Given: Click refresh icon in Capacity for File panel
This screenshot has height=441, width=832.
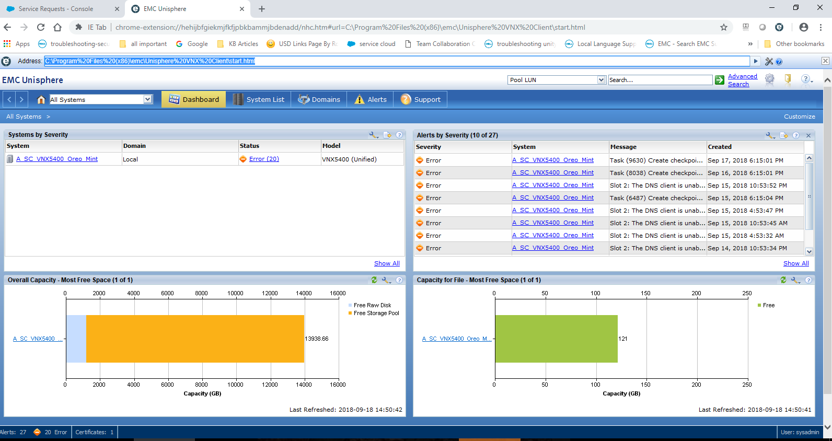Looking at the screenshot, I should pyautogui.click(x=783, y=280).
